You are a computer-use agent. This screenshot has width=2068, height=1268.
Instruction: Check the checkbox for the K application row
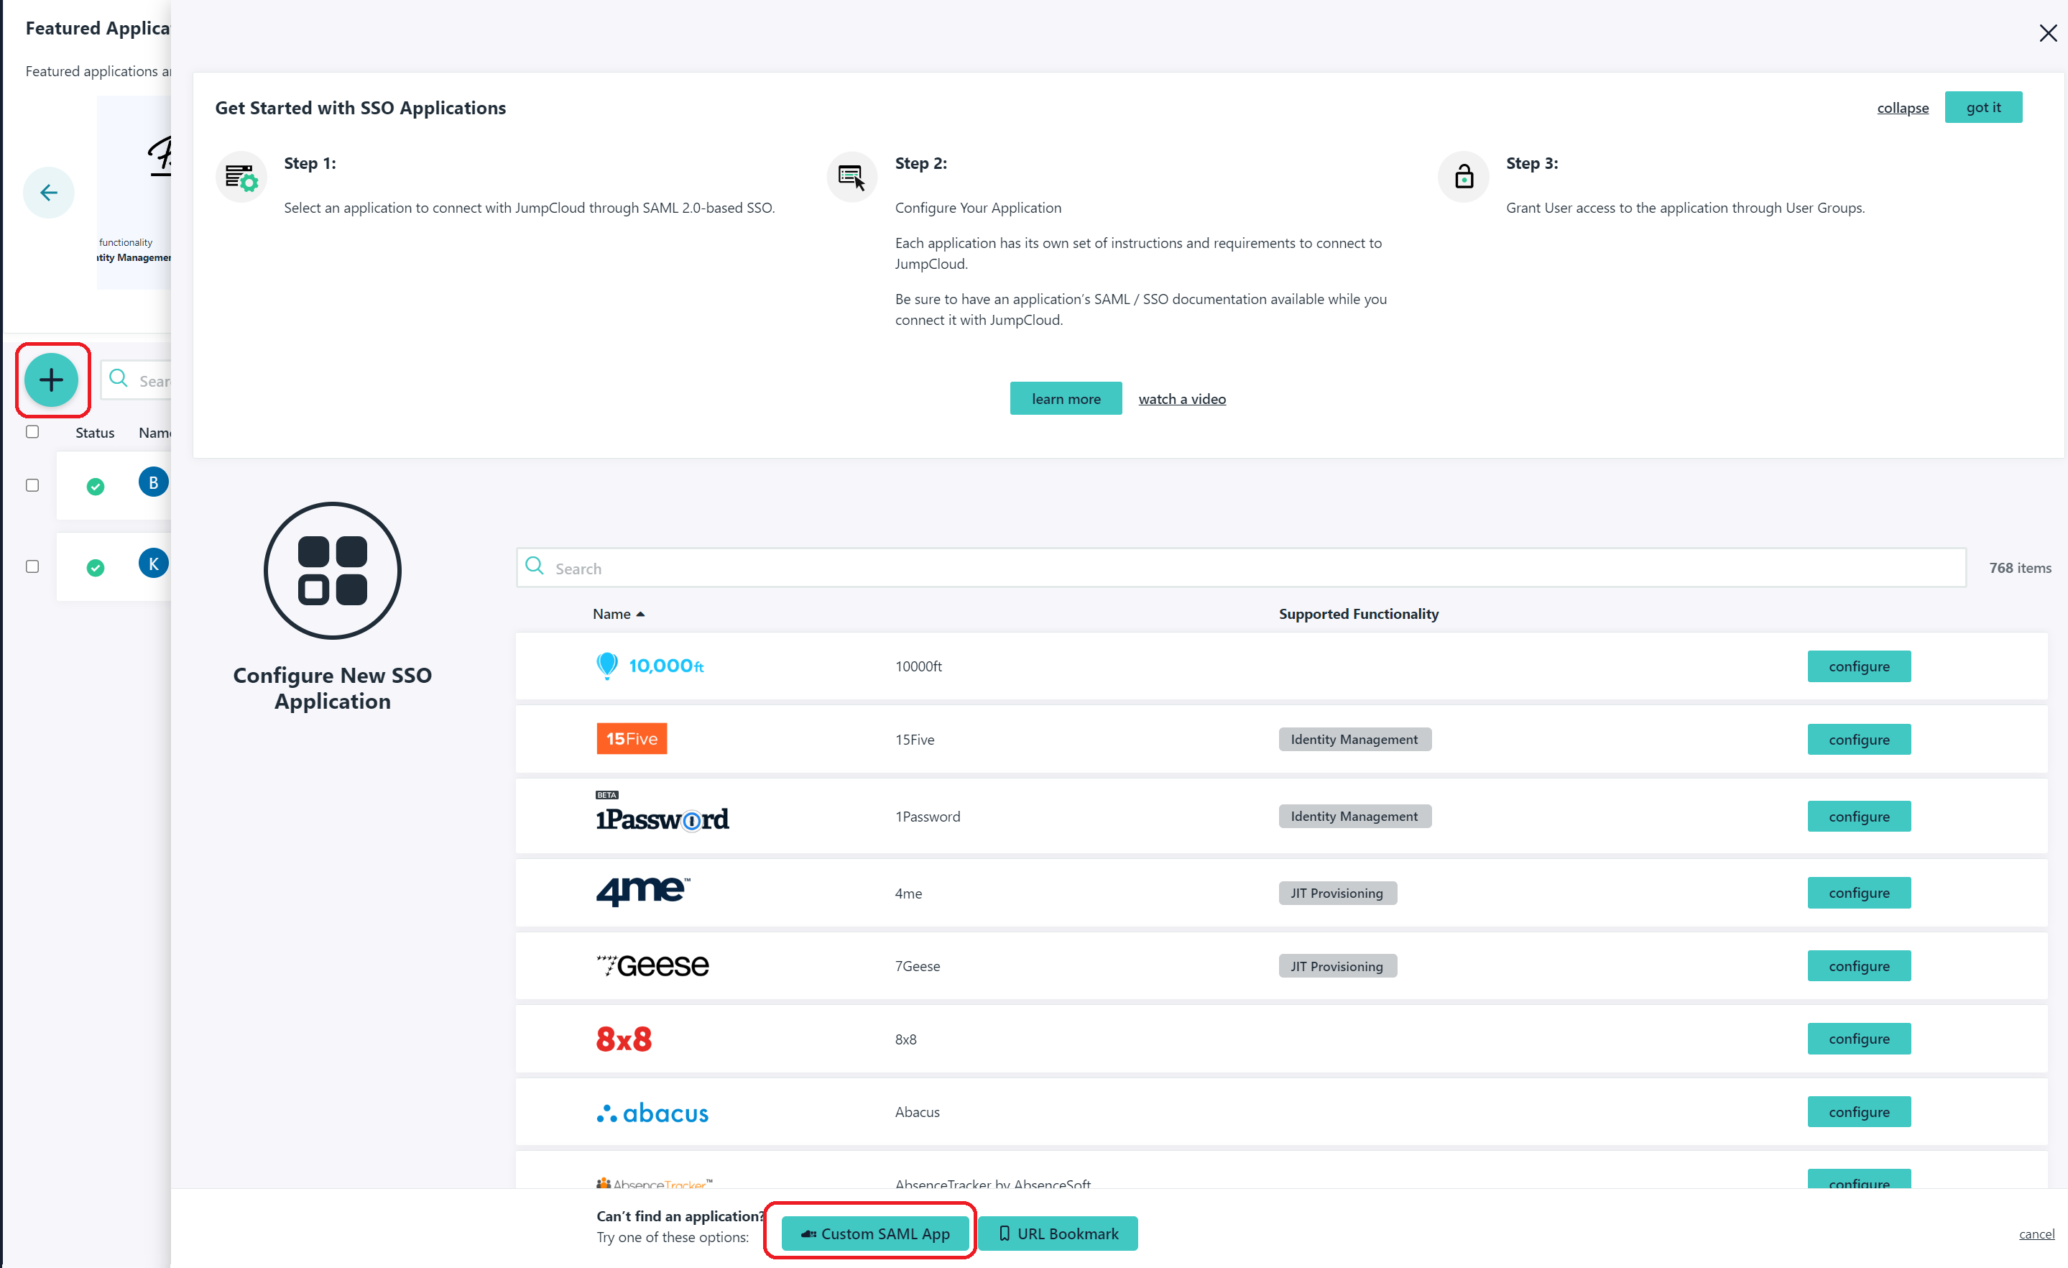tap(33, 567)
